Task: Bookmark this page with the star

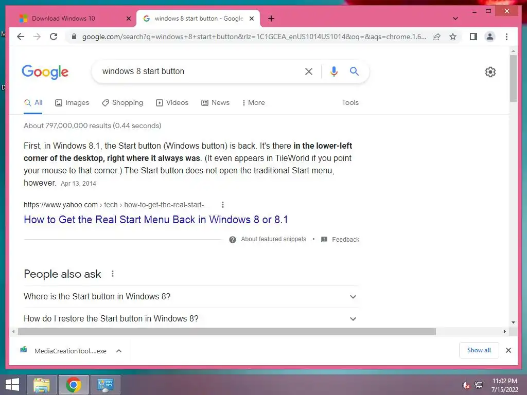Action: [x=453, y=37]
